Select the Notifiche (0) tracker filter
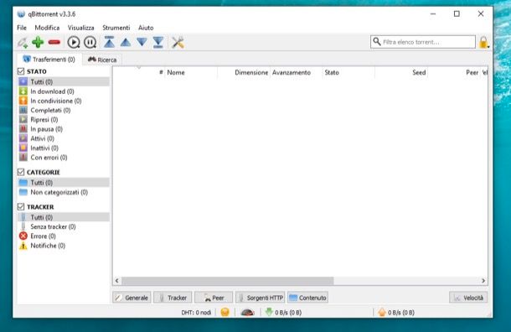Screen dimensions: 511x332 pos(64,246)
